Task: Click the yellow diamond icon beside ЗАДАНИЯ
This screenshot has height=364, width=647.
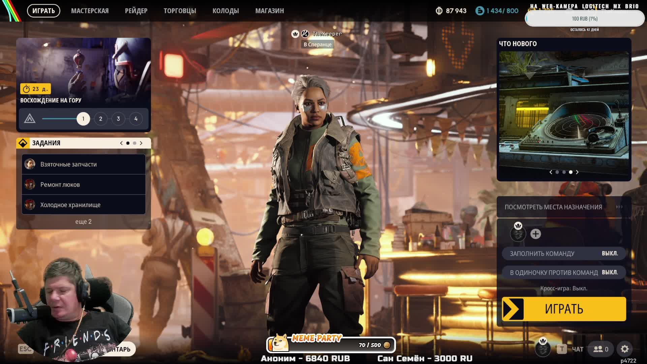Action: coord(23,143)
